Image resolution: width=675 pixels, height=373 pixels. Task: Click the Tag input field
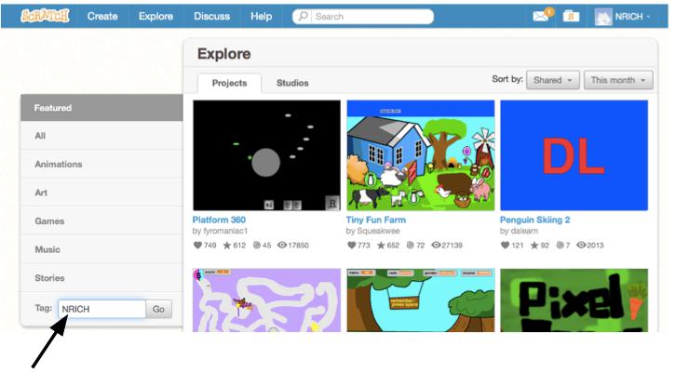tap(102, 309)
